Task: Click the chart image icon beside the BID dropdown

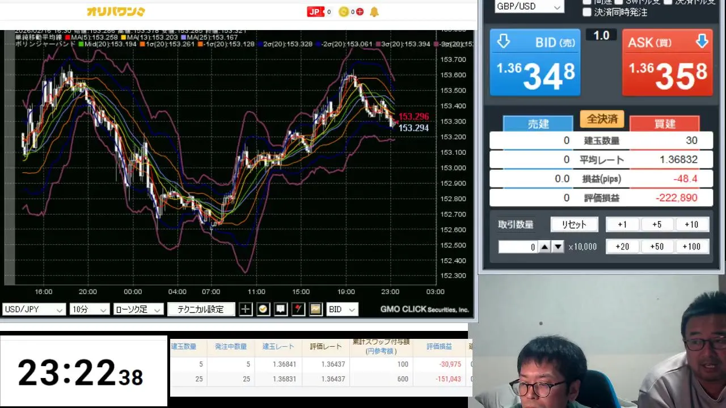Action: (x=316, y=309)
